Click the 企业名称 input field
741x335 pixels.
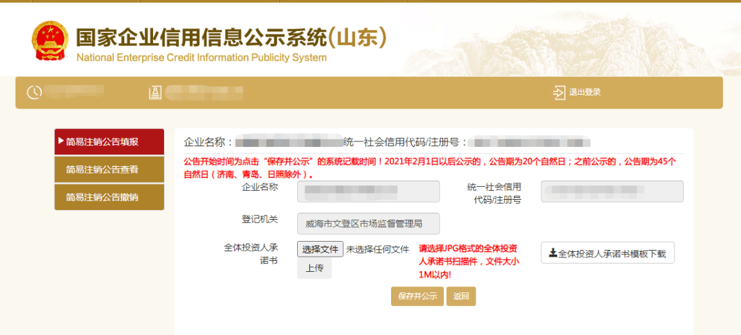[x=368, y=192]
